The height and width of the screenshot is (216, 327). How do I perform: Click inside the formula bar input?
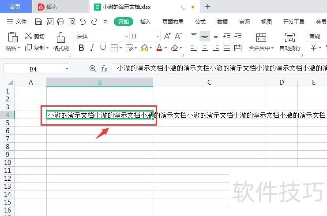219,69
